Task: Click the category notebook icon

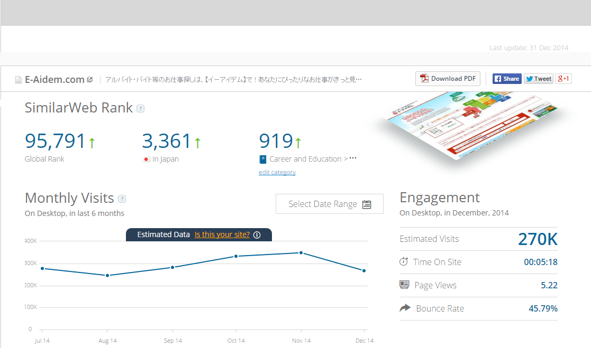Action: click(263, 159)
